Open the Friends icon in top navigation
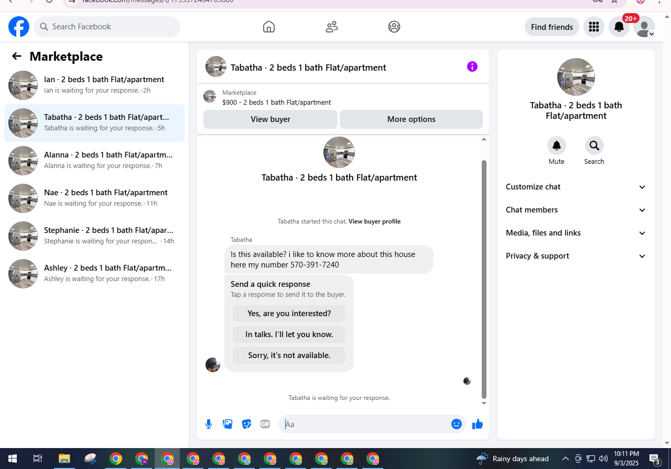This screenshot has width=671, height=469. pyautogui.click(x=332, y=27)
